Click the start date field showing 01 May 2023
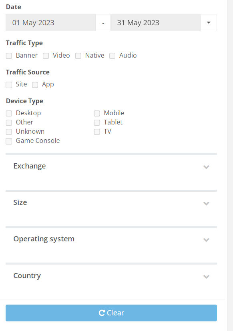This screenshot has height=331, width=233. pos(50,23)
